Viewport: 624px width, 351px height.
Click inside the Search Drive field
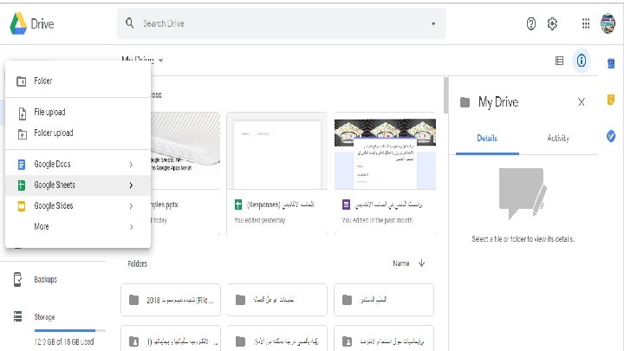pos(282,23)
